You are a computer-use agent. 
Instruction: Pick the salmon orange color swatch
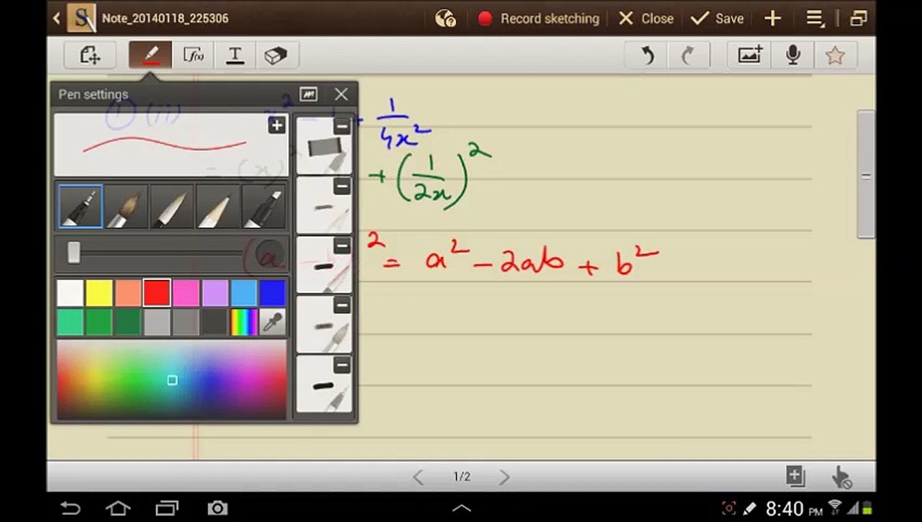click(x=128, y=293)
